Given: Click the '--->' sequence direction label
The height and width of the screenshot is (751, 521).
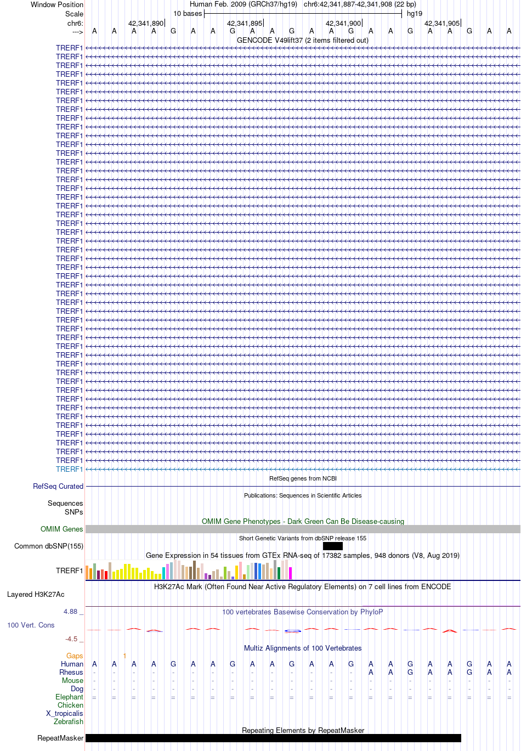Looking at the screenshot, I should coord(77,32).
